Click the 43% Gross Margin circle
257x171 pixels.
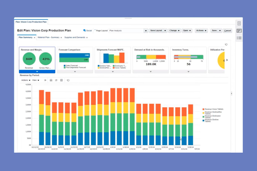[46, 59]
